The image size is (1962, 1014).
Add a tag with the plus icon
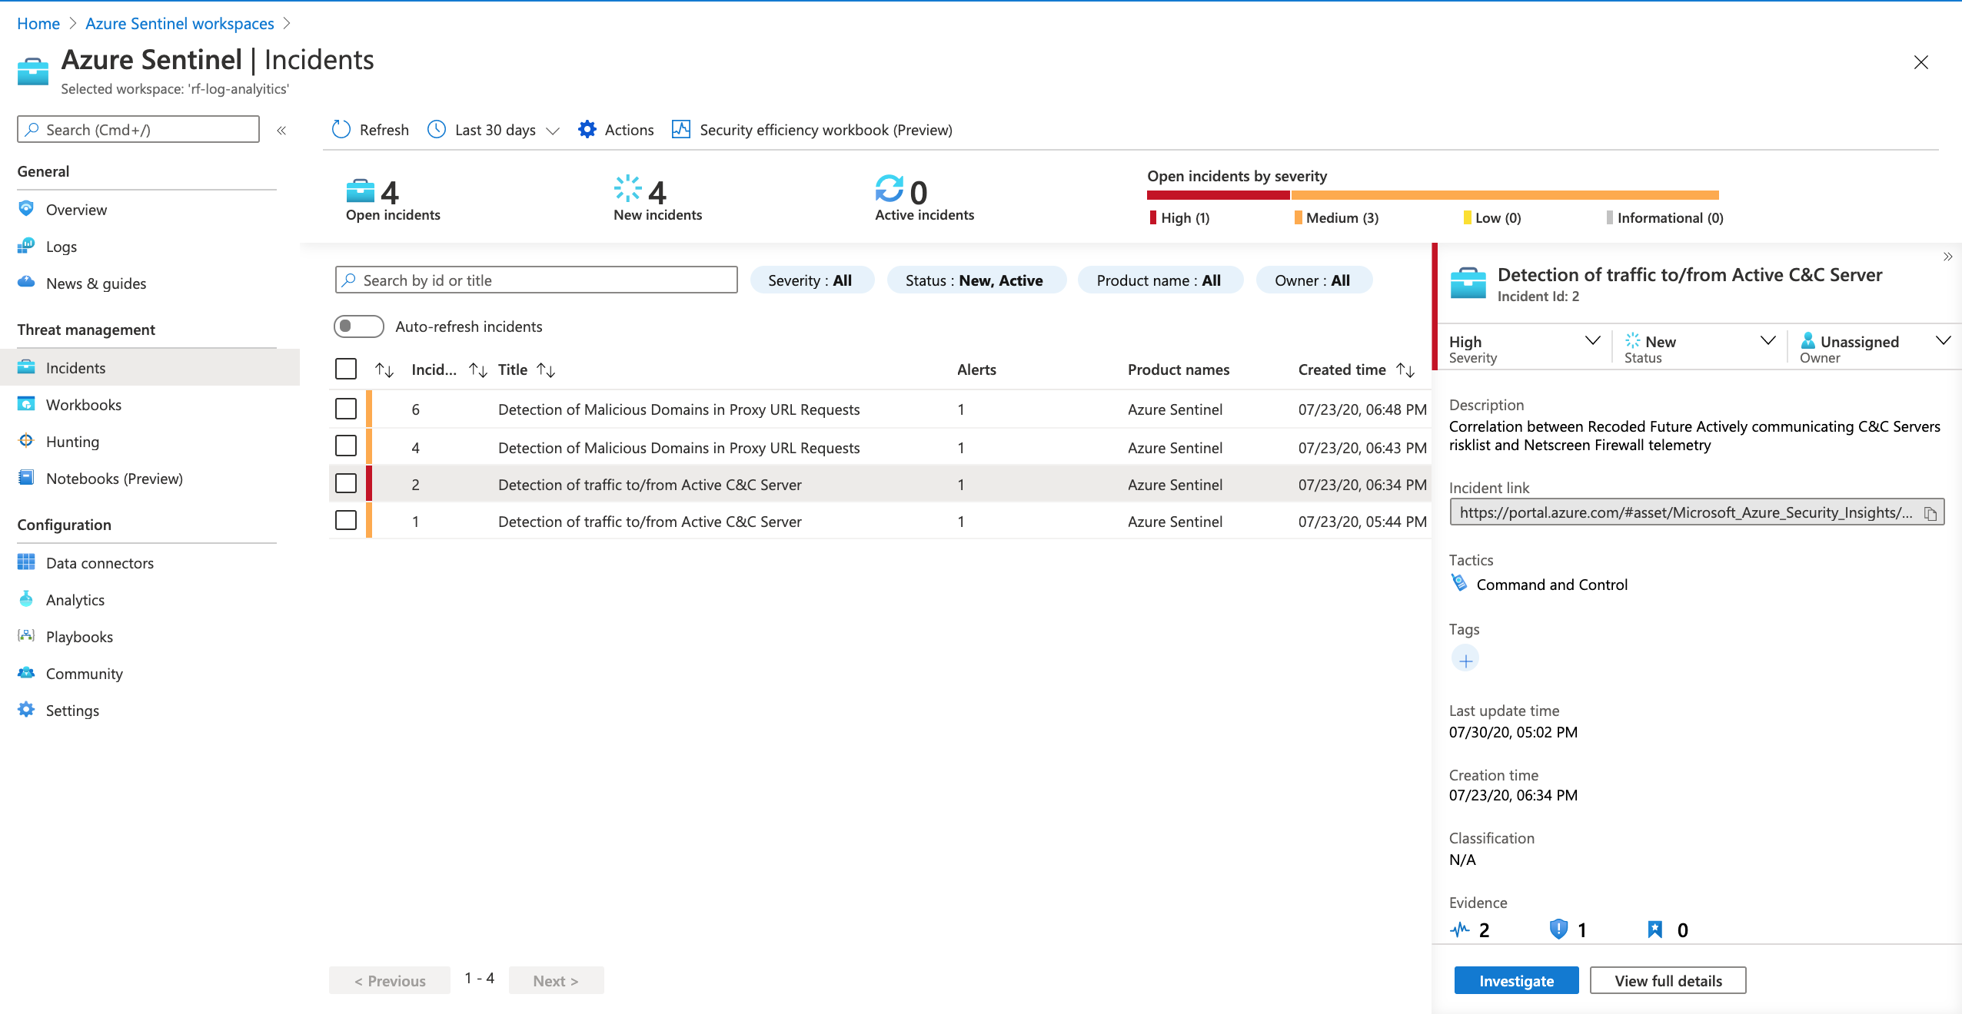click(x=1465, y=660)
